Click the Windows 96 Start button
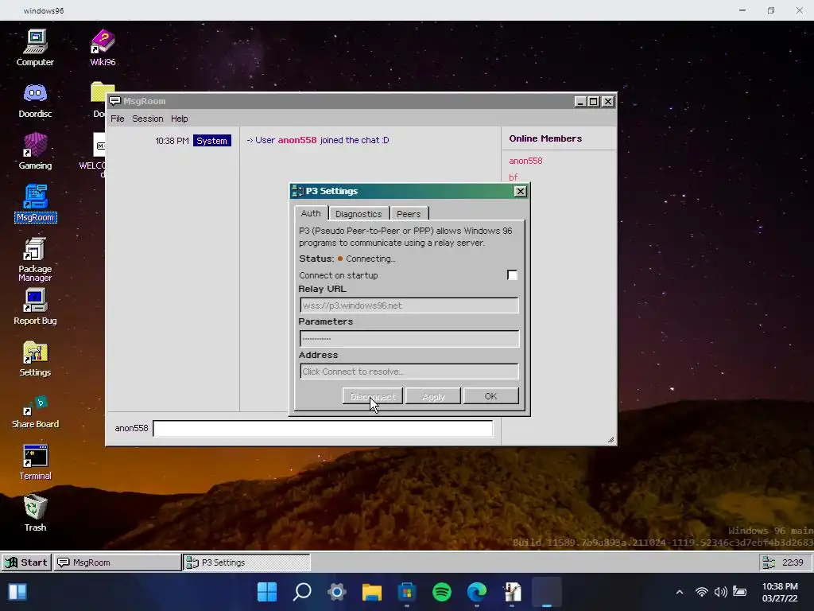 [26, 562]
